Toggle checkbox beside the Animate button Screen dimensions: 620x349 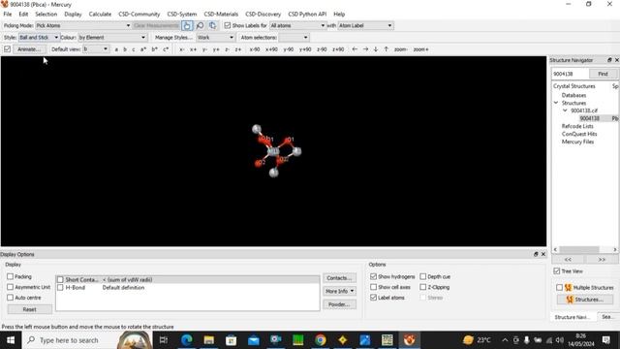(7, 49)
